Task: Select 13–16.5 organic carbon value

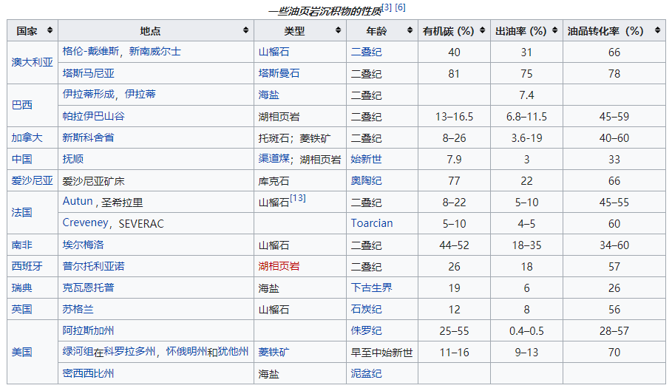Action: [455, 117]
